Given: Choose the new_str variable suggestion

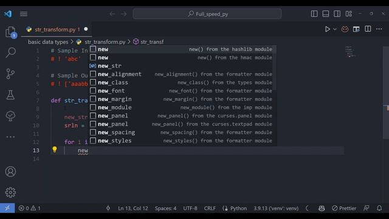Looking at the screenshot, I should tap(182, 66).
